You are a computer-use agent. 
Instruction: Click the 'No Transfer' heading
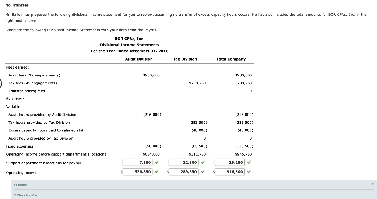pyautogui.click(x=17, y=5)
